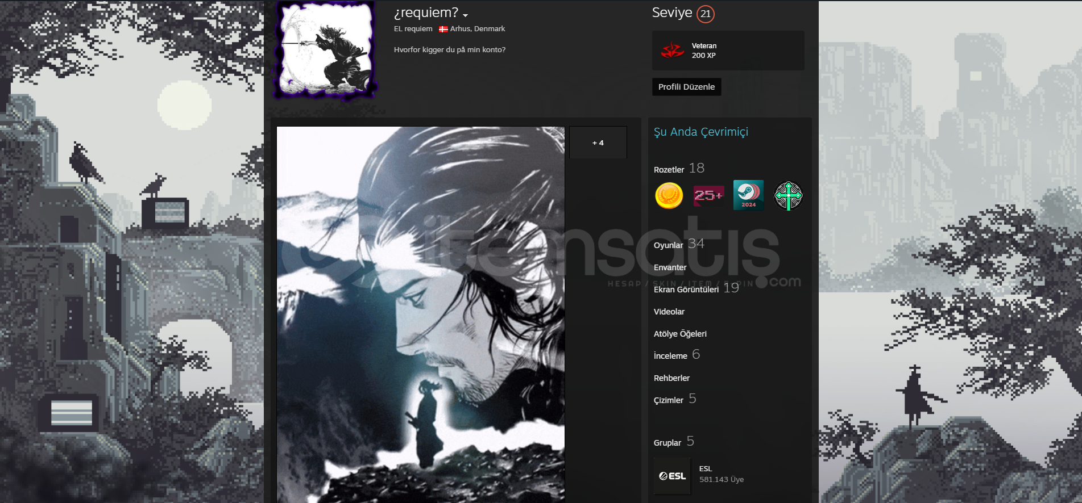Screen dimensions: 1082x503
Task: Open the featured samurai artwork image
Action: pos(421,314)
